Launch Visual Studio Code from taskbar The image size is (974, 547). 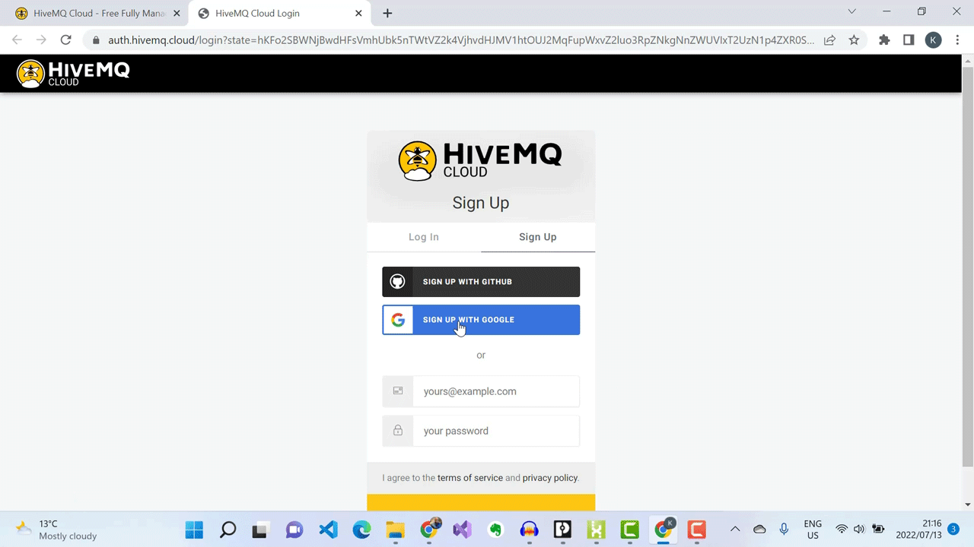tap(328, 530)
